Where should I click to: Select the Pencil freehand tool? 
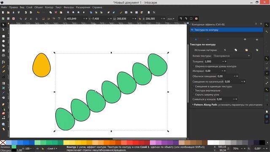pos(3,67)
